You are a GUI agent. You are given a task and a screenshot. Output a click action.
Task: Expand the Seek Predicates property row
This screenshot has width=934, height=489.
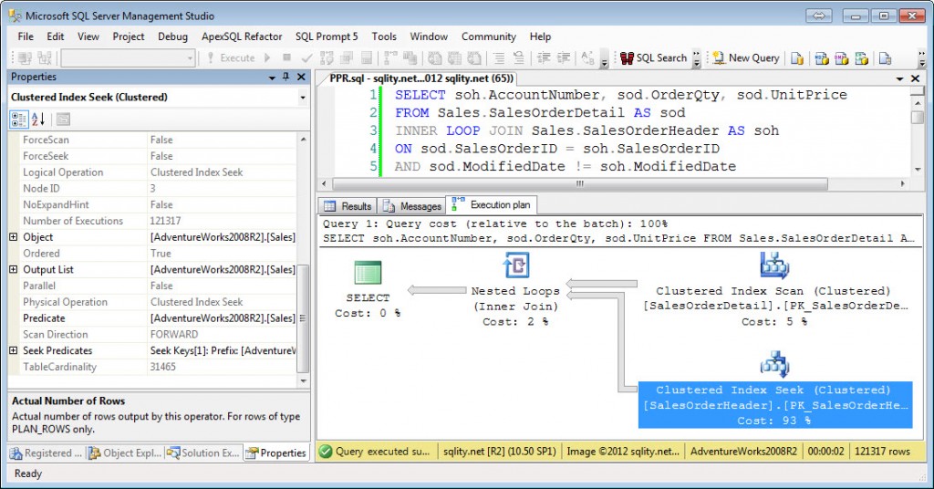(14, 351)
